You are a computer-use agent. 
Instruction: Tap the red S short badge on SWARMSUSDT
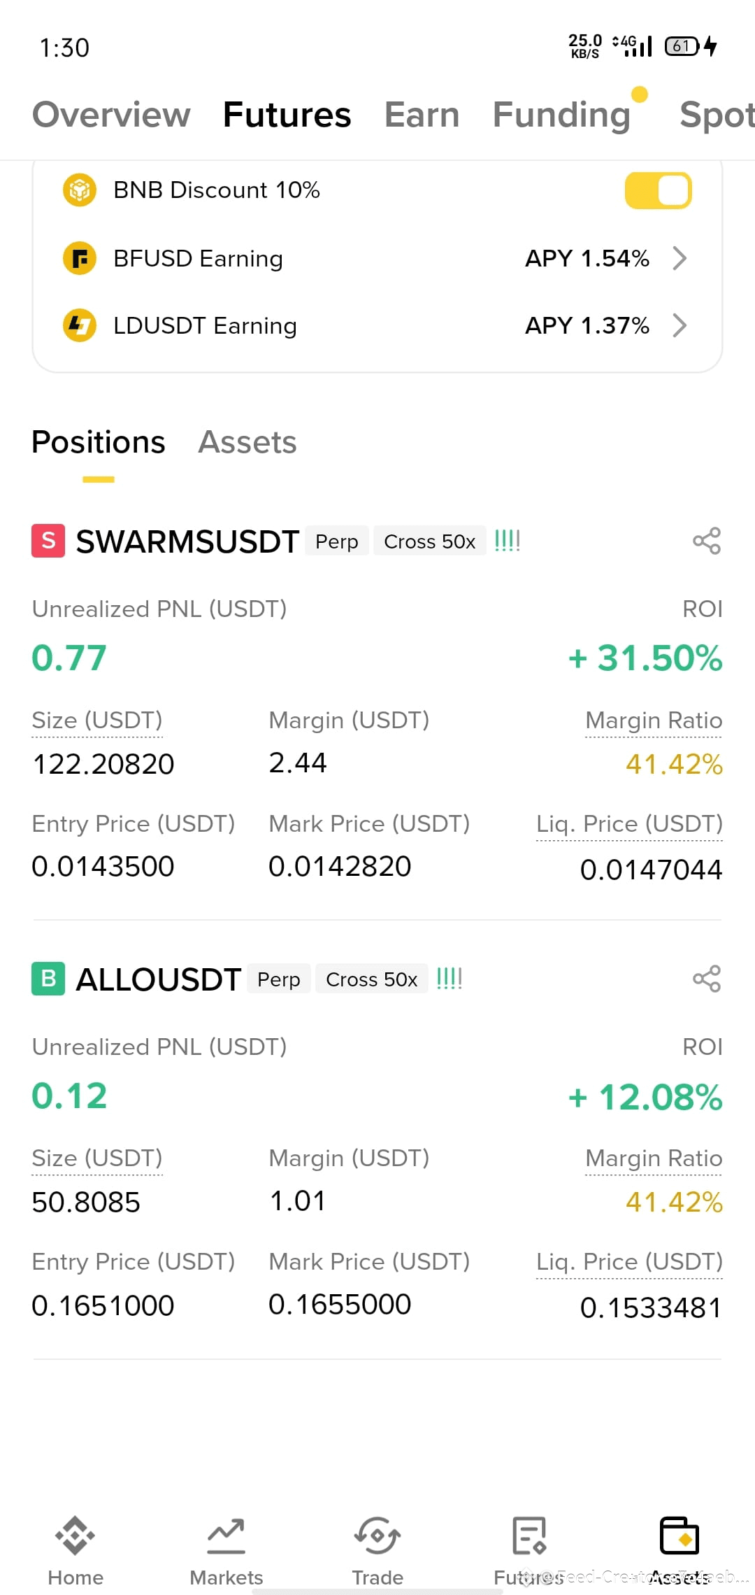pyautogui.click(x=48, y=541)
